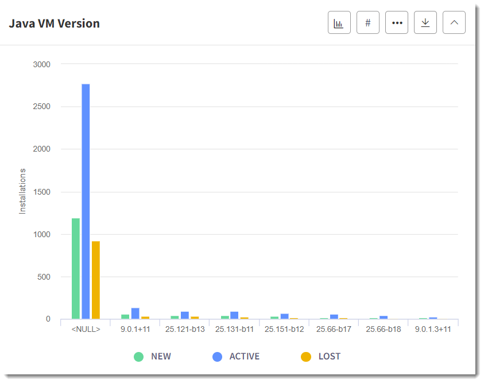Select the blue ACTIVE bar for 25.121-b13
The height and width of the screenshot is (383, 484).
(185, 315)
